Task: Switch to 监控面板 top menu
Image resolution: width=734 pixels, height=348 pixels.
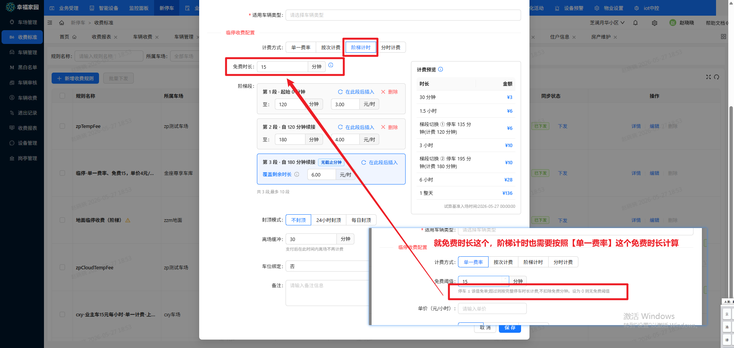Action: coord(138,8)
